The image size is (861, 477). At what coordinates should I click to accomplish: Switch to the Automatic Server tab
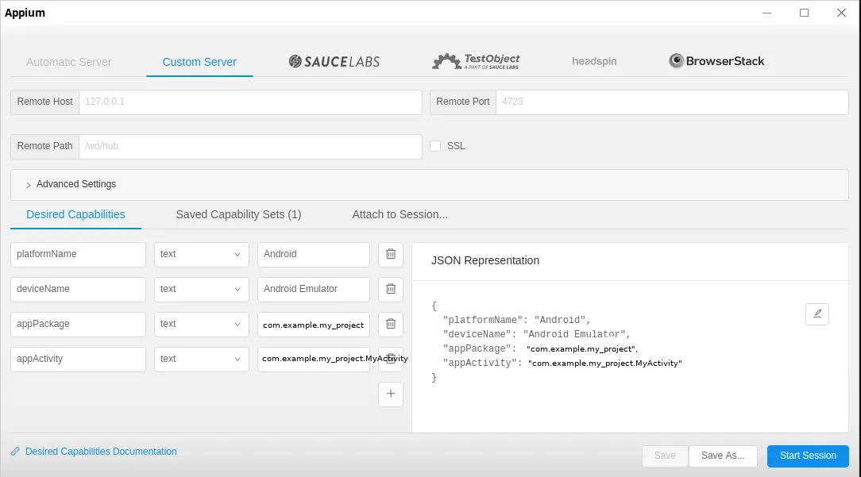(x=68, y=62)
